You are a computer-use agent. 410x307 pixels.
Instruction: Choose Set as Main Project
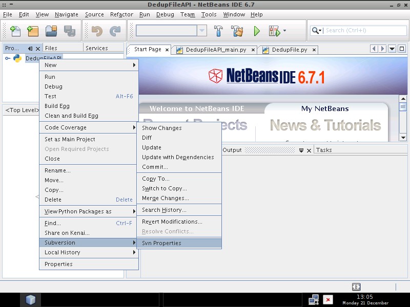89,139
